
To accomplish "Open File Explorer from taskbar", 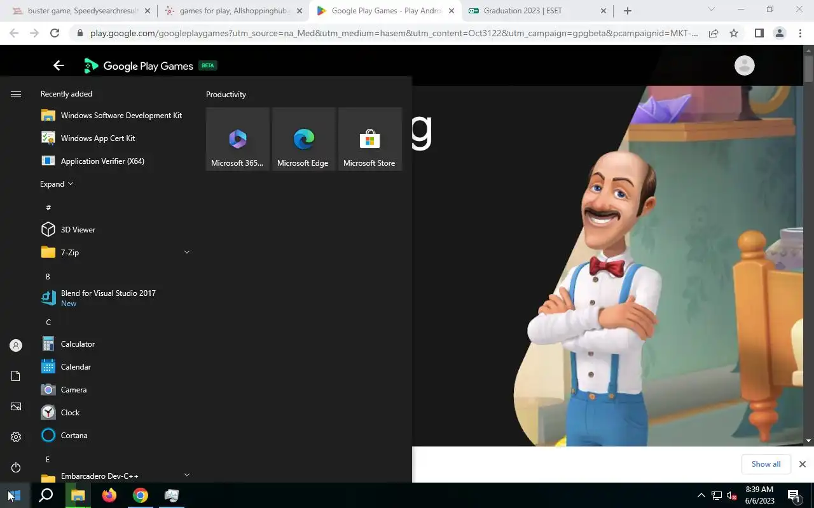I will 78,495.
